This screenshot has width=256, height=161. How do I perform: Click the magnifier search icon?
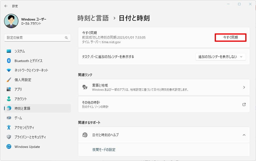click(66, 38)
